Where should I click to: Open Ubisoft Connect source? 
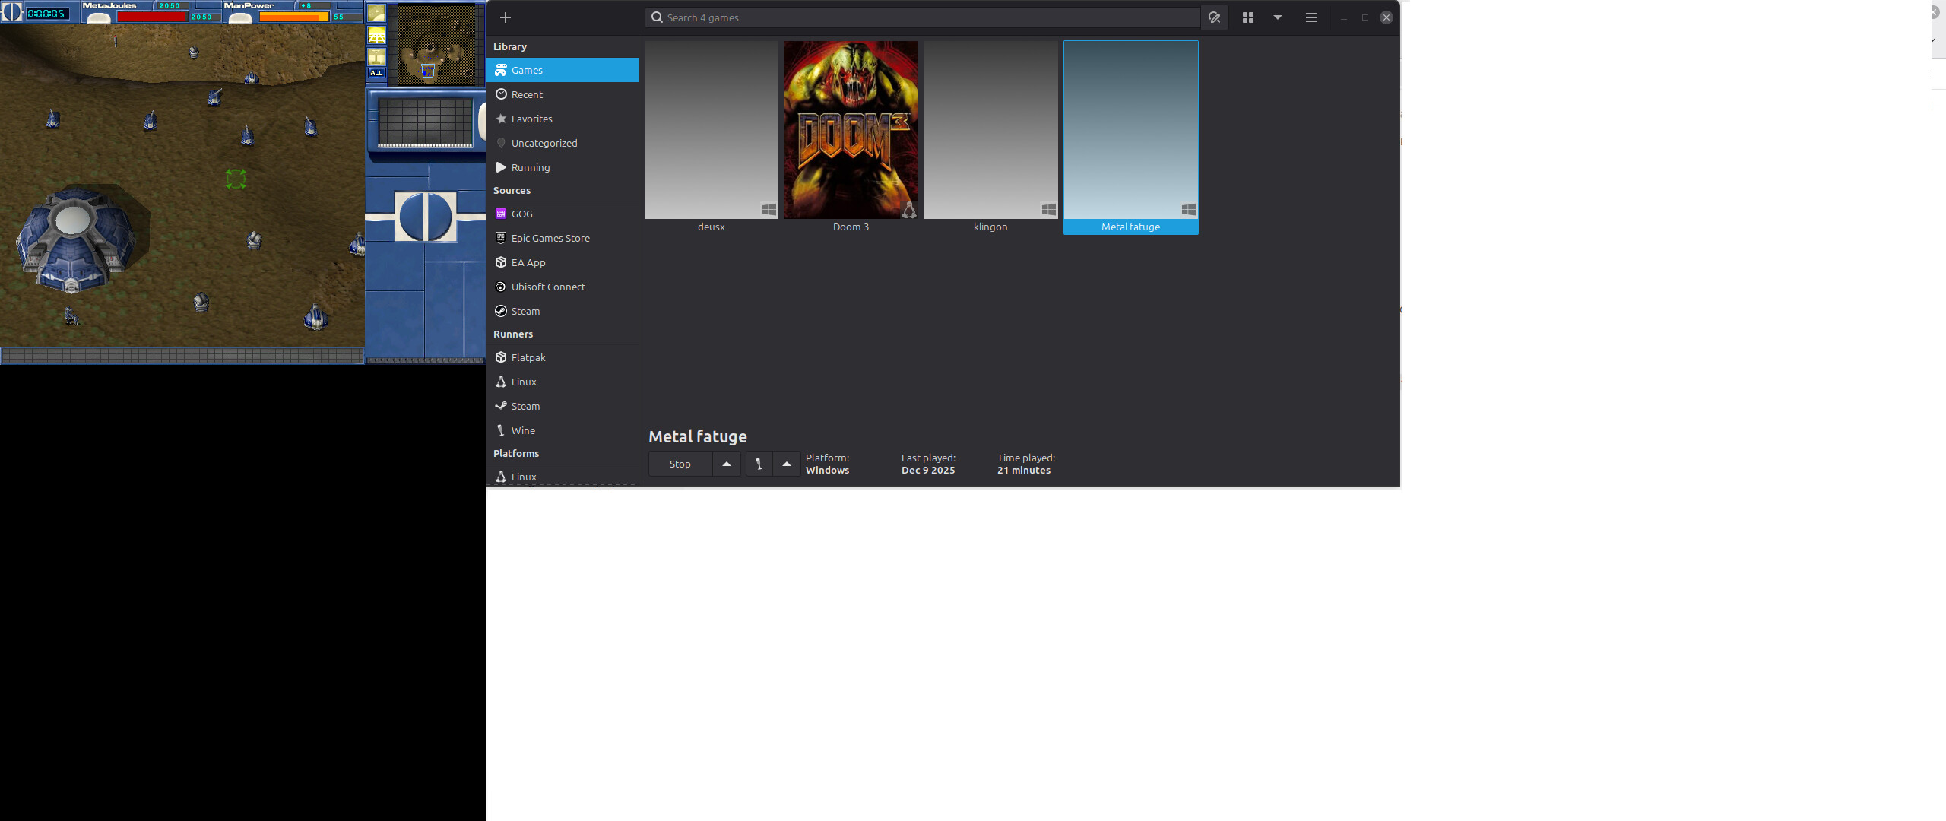click(x=547, y=287)
